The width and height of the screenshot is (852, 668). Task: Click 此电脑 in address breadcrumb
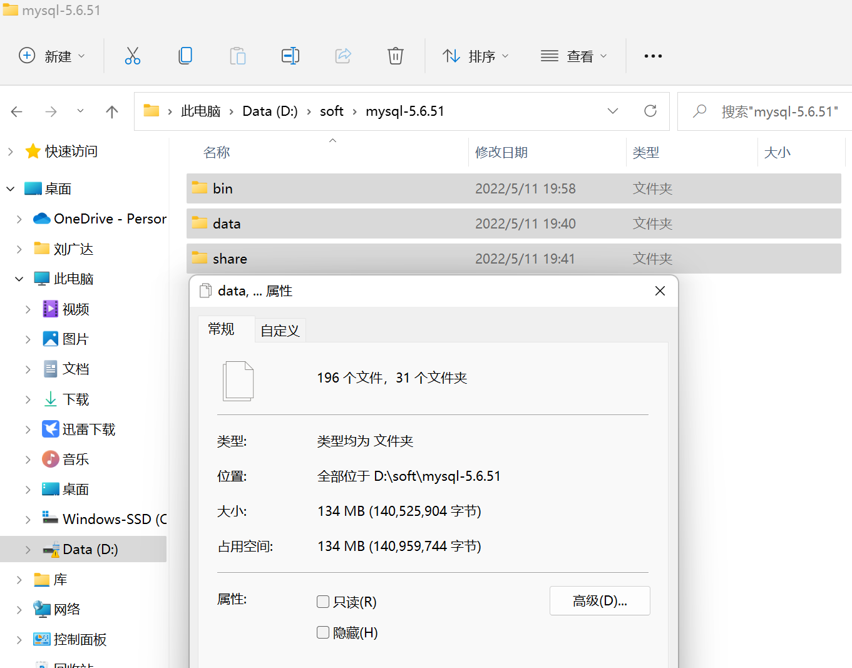coord(200,111)
